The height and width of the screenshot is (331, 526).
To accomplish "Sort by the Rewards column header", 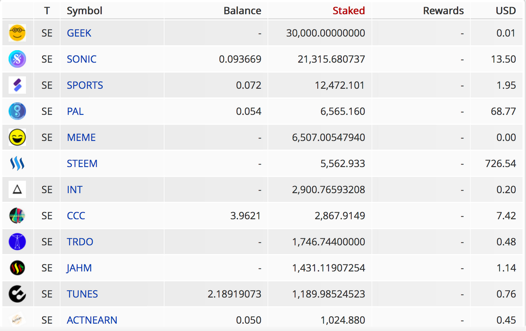I will click(443, 10).
